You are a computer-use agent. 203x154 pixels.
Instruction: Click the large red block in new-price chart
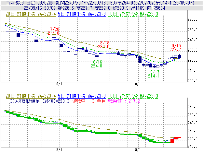(172, 141)
